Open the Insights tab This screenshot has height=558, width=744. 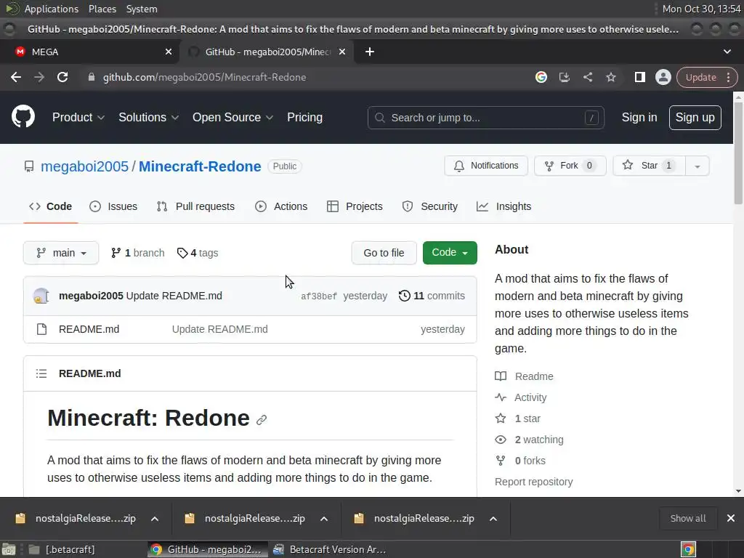pyautogui.click(x=504, y=206)
